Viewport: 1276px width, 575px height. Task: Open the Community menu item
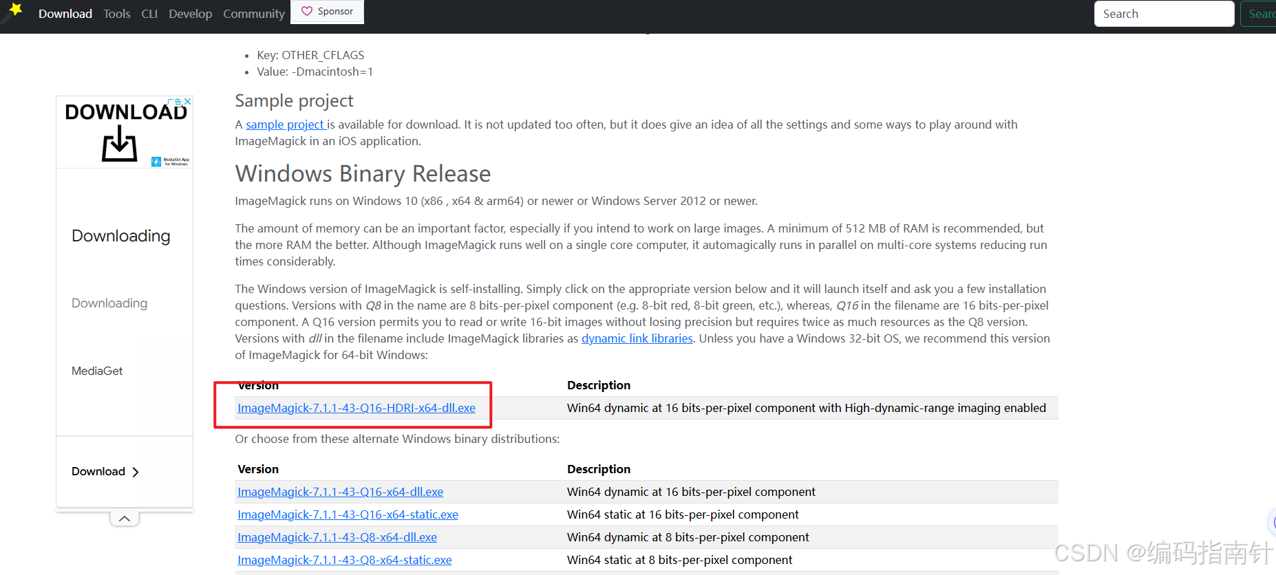[x=254, y=14]
